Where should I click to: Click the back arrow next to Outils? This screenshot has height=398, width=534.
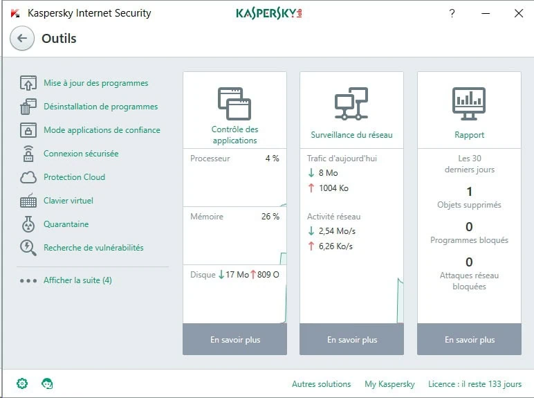pos(22,39)
